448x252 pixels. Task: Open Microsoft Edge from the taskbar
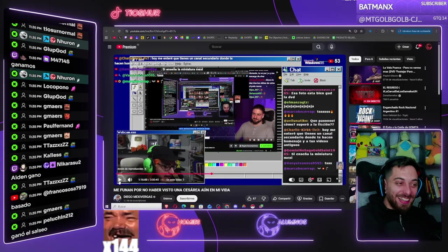(184, 206)
